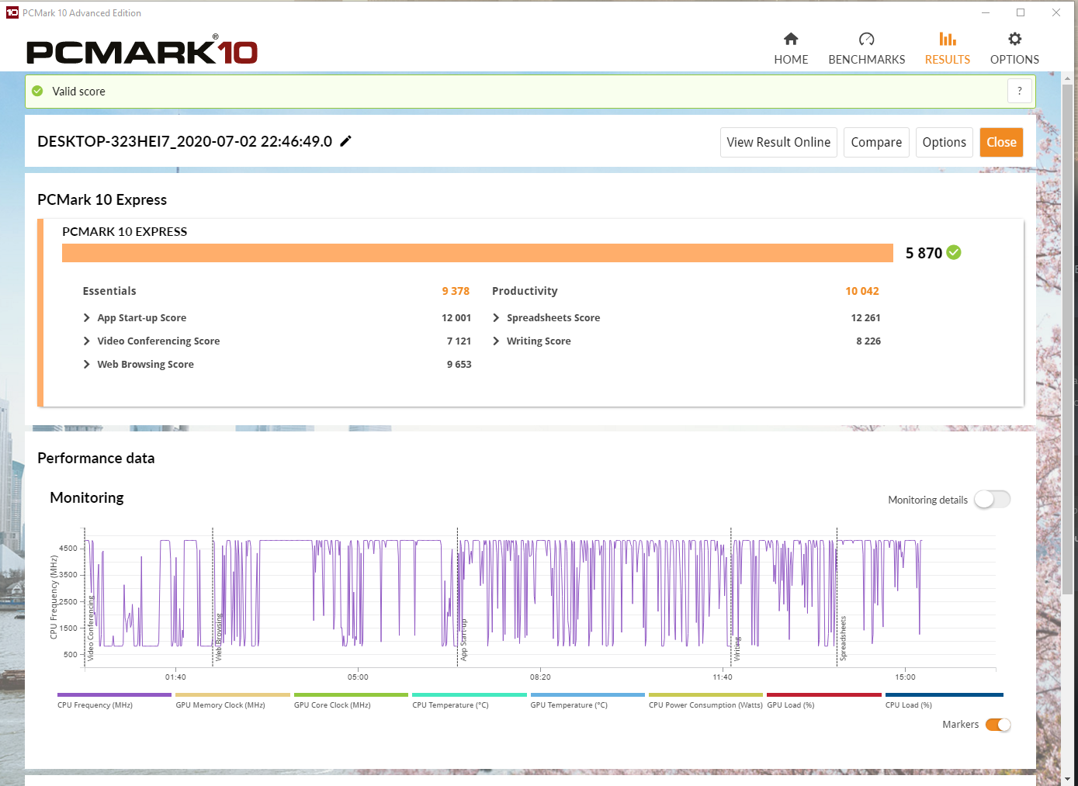This screenshot has width=1078, height=786.
Task: Click the Home house icon
Action: (x=791, y=39)
